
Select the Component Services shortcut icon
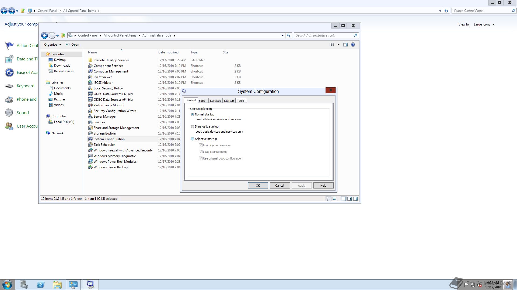(x=90, y=66)
